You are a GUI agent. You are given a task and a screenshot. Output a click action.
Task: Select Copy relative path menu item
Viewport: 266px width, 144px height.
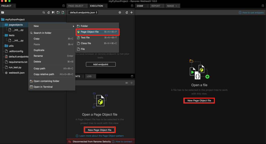(52, 74)
